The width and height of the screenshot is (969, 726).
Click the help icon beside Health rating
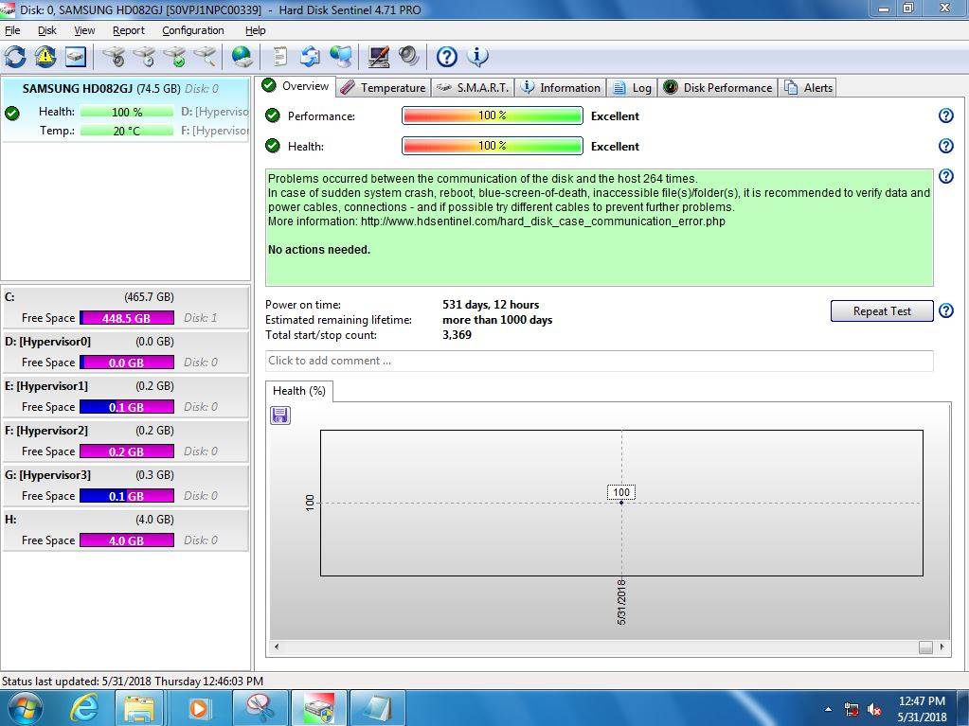click(x=945, y=146)
